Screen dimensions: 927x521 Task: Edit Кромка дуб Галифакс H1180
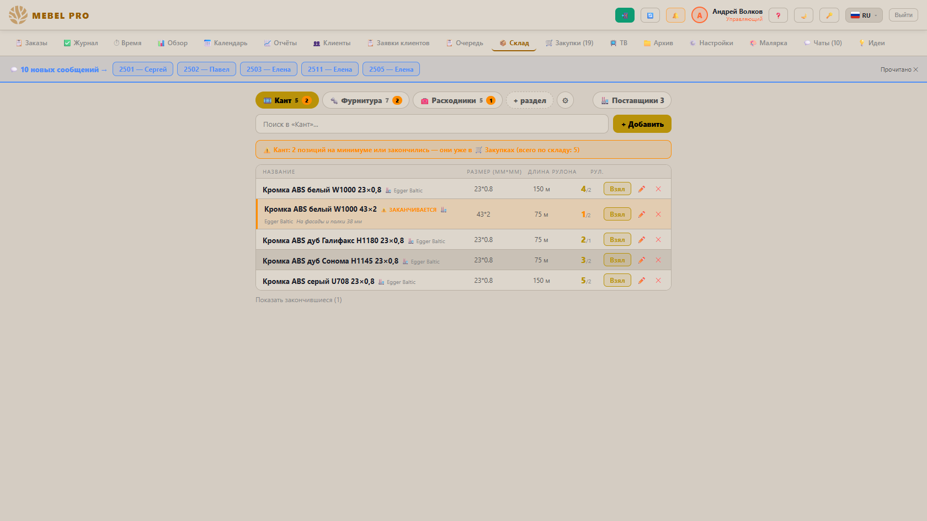pos(642,240)
